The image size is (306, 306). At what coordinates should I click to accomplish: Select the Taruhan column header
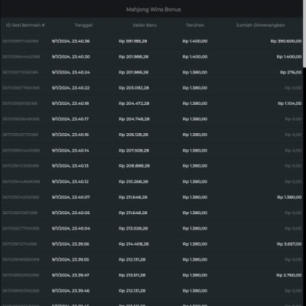pos(195,25)
